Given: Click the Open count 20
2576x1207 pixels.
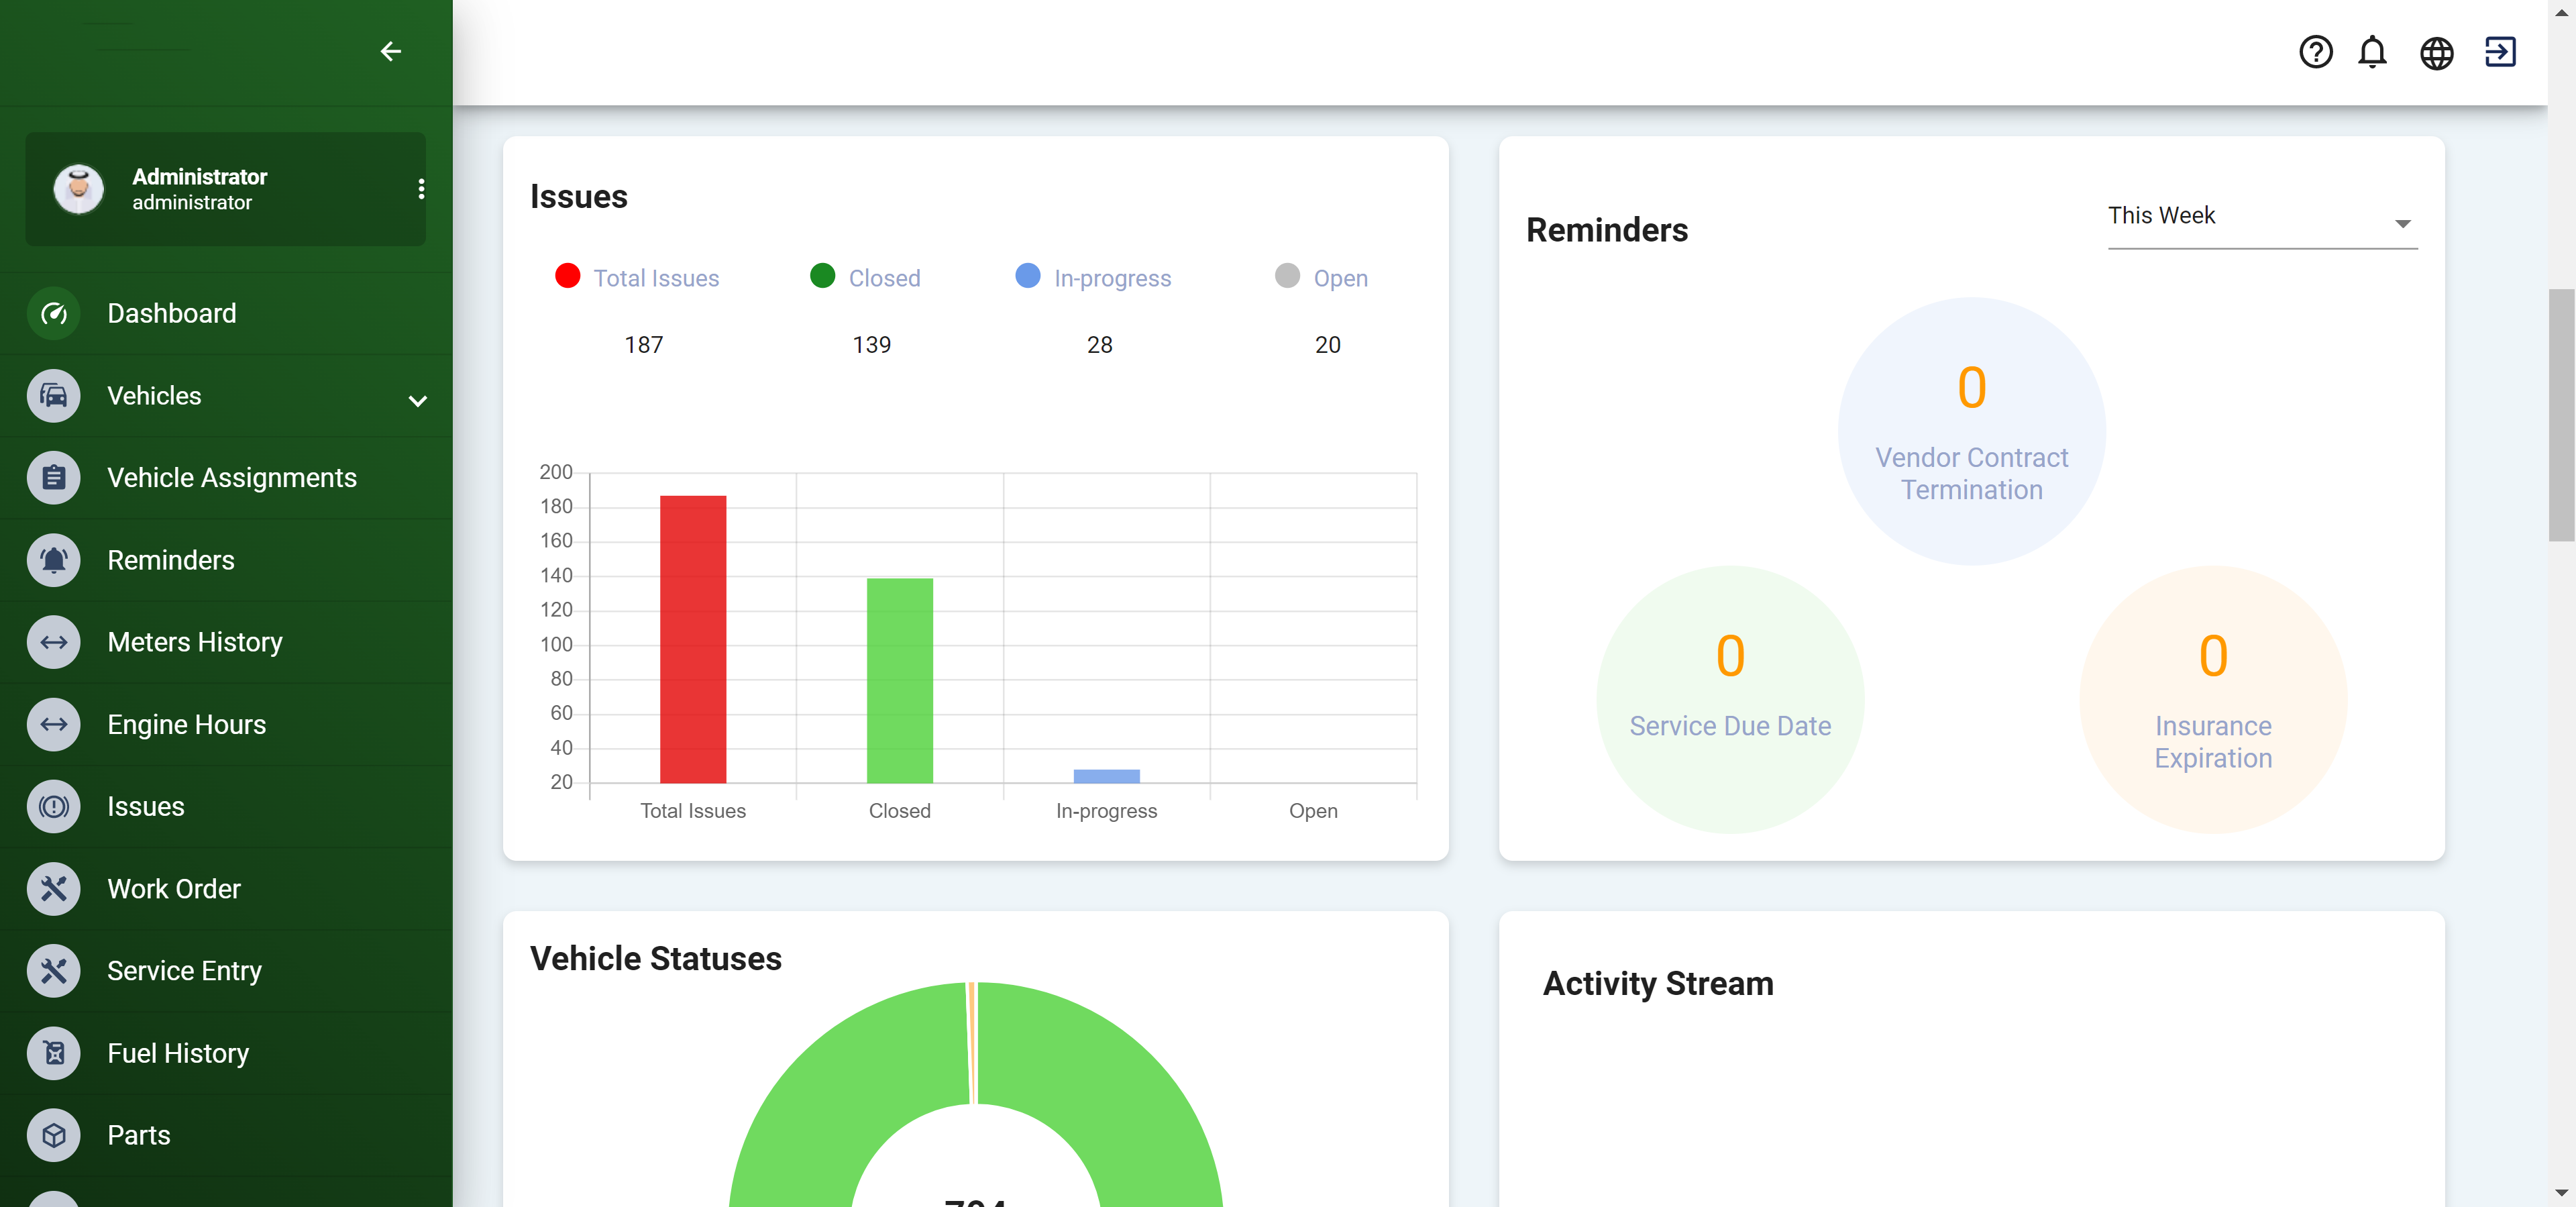Looking at the screenshot, I should coord(1328,345).
